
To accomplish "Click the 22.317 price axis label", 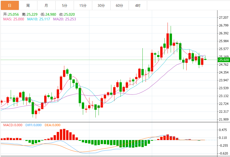I will coord(224,112).
